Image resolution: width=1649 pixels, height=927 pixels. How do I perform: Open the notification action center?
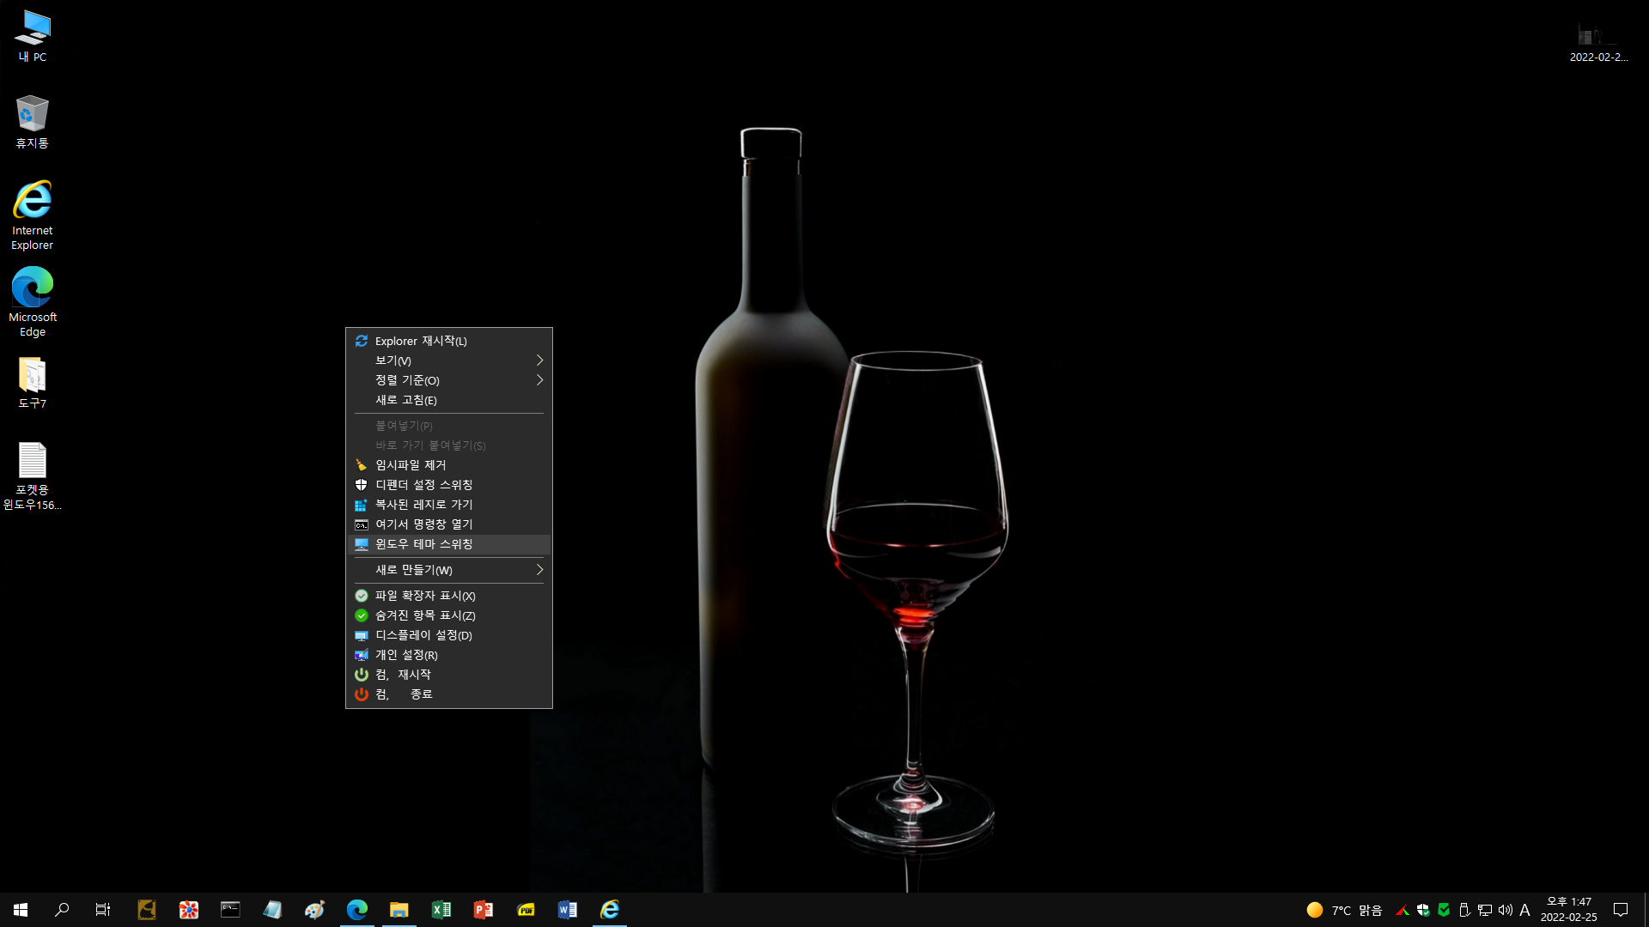pos(1621,910)
